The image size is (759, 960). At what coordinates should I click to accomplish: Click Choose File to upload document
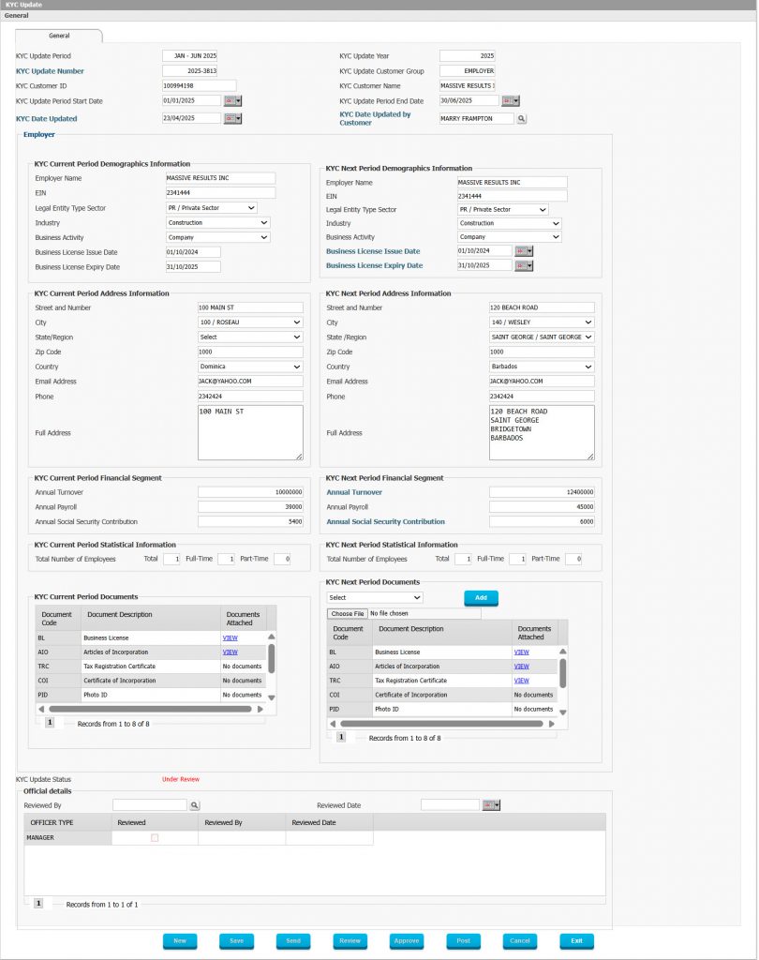[347, 614]
